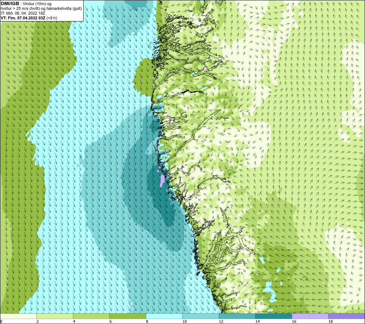The image size is (365, 324).
Task: Click the large purple wind-maximum patch offshore
Action: [162, 181]
